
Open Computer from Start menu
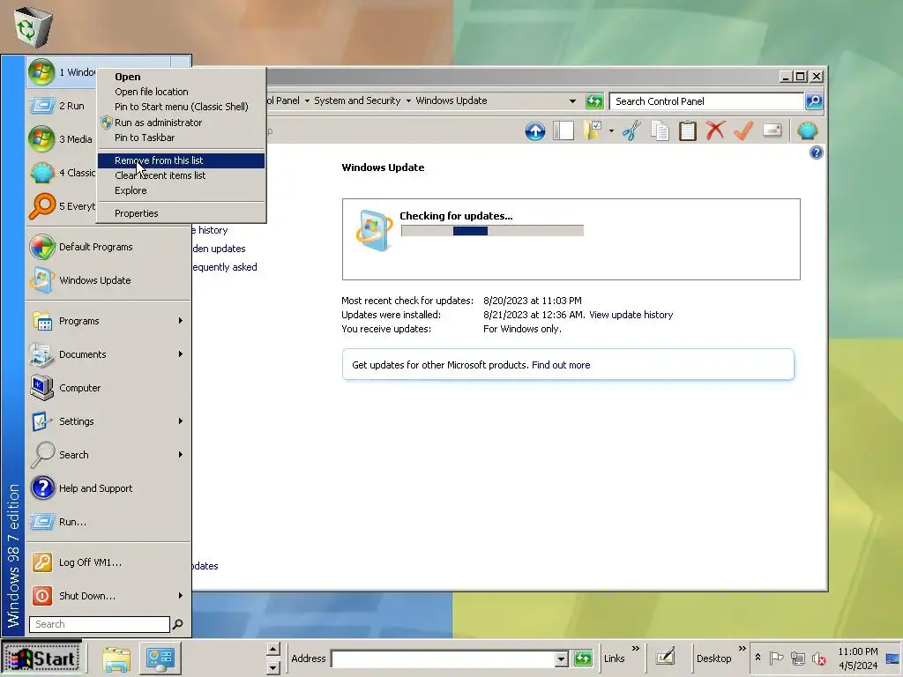coord(108,388)
